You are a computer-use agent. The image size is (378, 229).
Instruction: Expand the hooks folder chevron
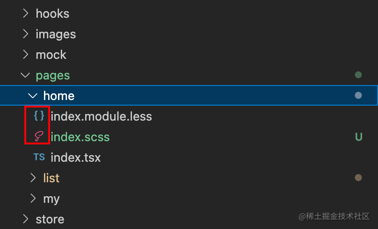[x=26, y=14]
